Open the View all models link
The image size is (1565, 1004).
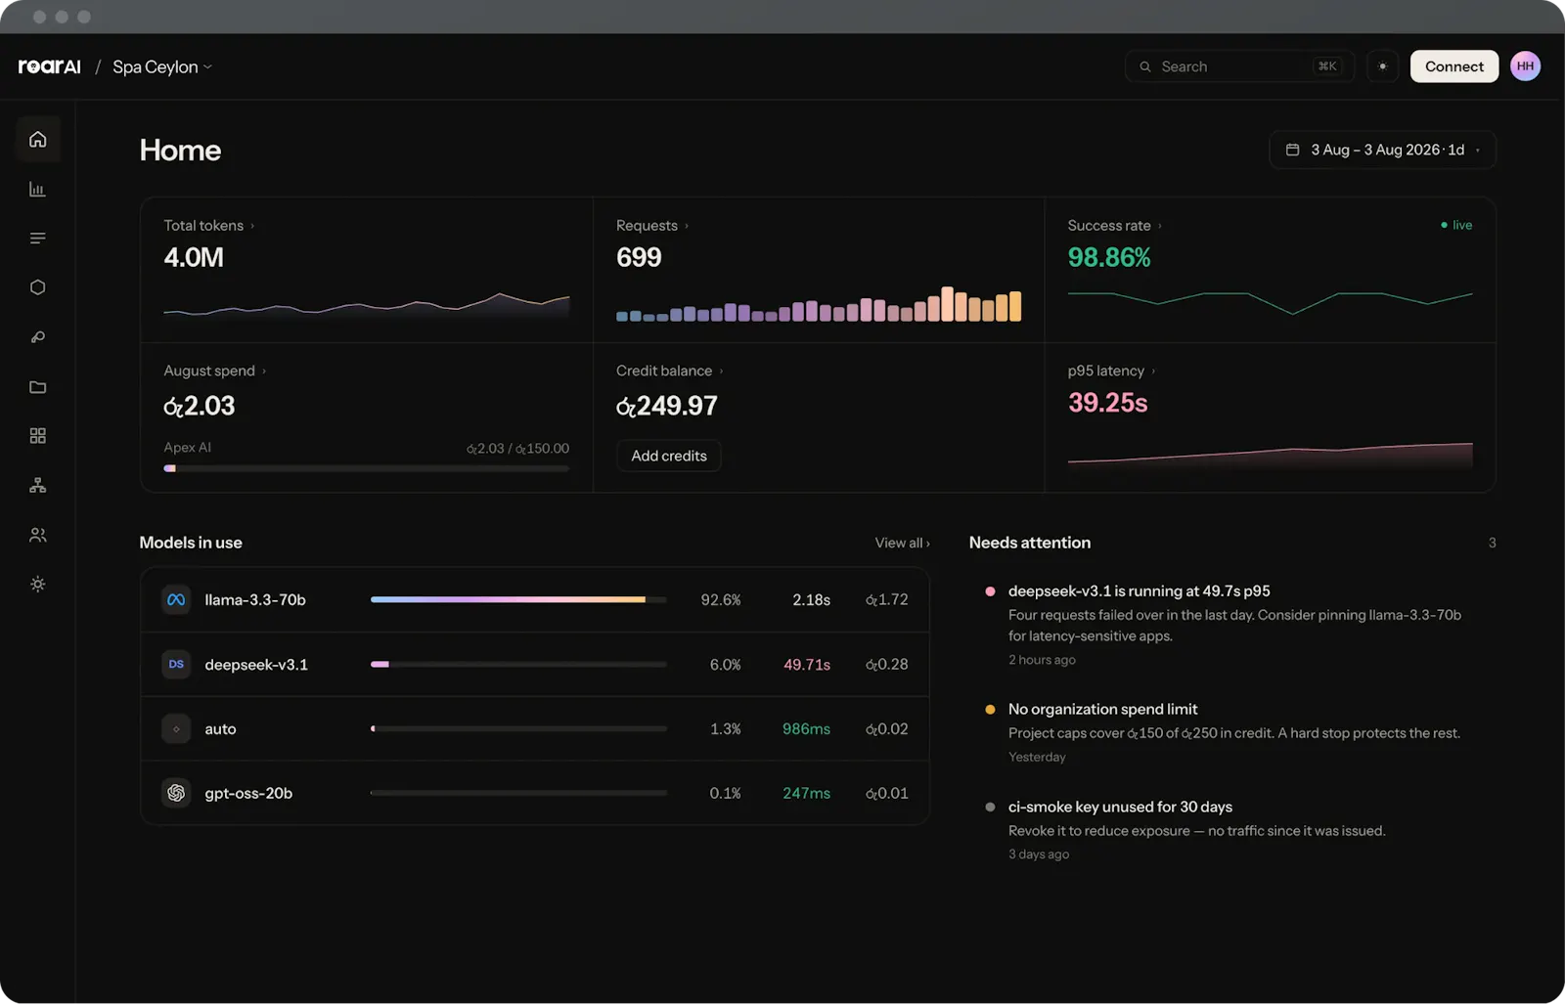point(902,543)
